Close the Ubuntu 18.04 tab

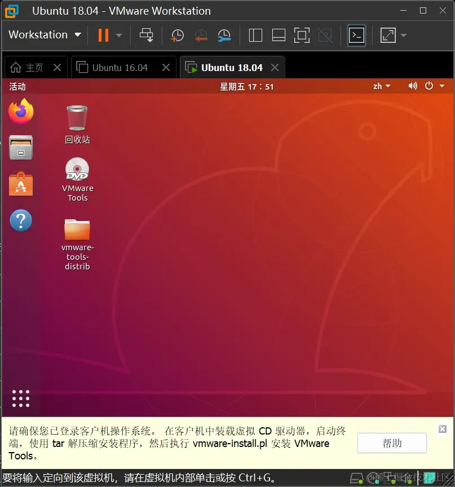click(275, 68)
